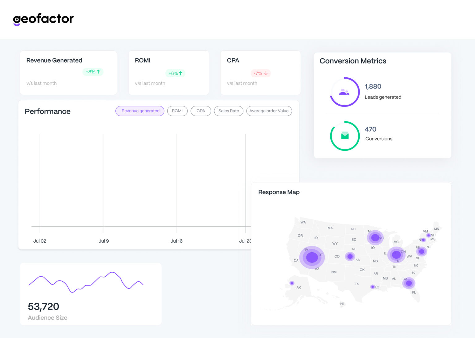Viewport: 475px width, 338px height.
Task: Enable the Sales Rate metric filter
Action: click(229, 111)
